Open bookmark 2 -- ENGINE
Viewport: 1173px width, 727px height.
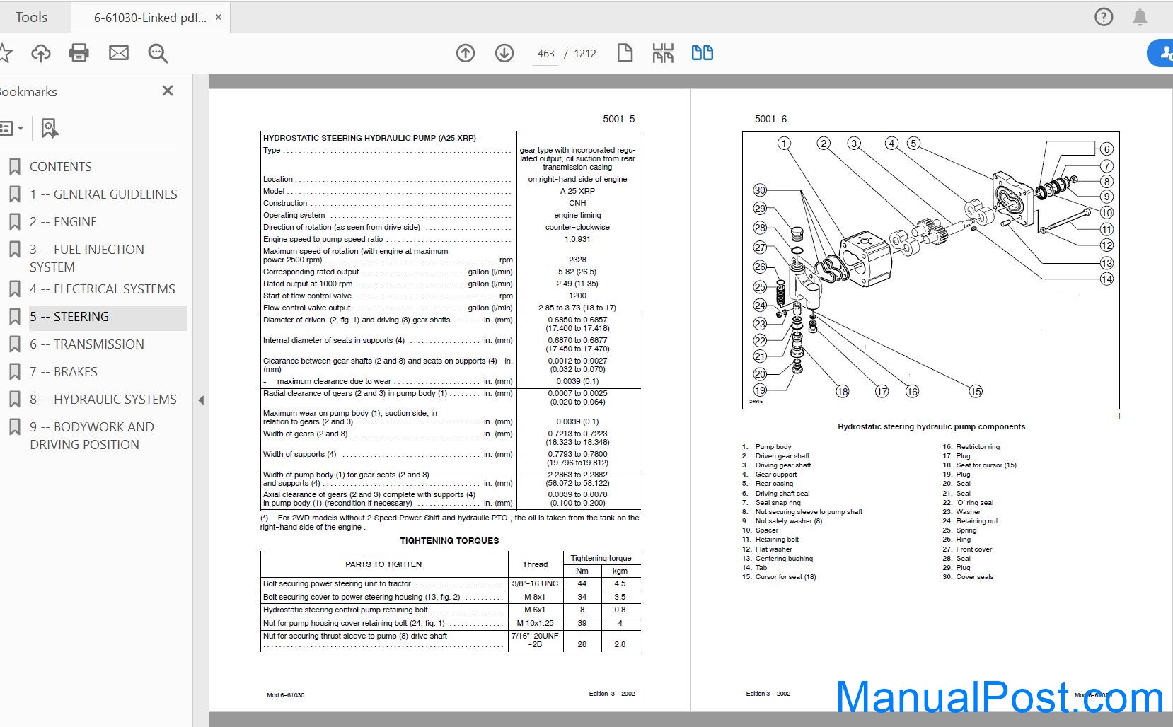[63, 222]
